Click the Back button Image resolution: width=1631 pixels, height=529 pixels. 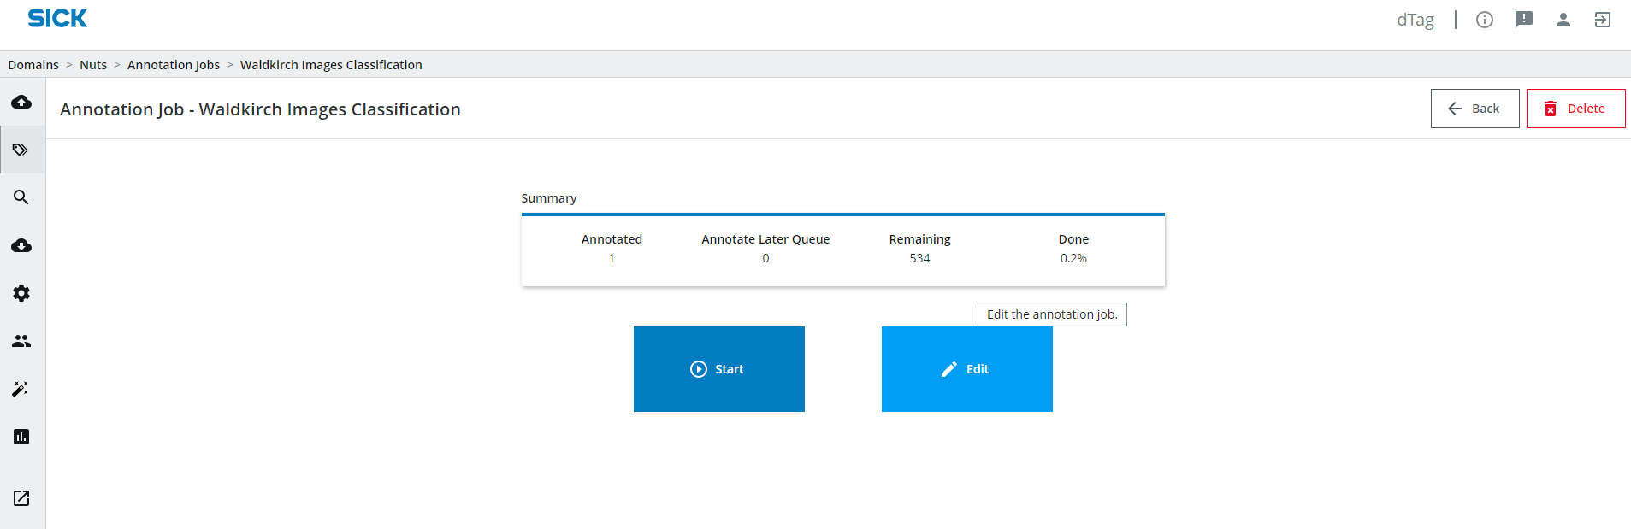(1474, 109)
